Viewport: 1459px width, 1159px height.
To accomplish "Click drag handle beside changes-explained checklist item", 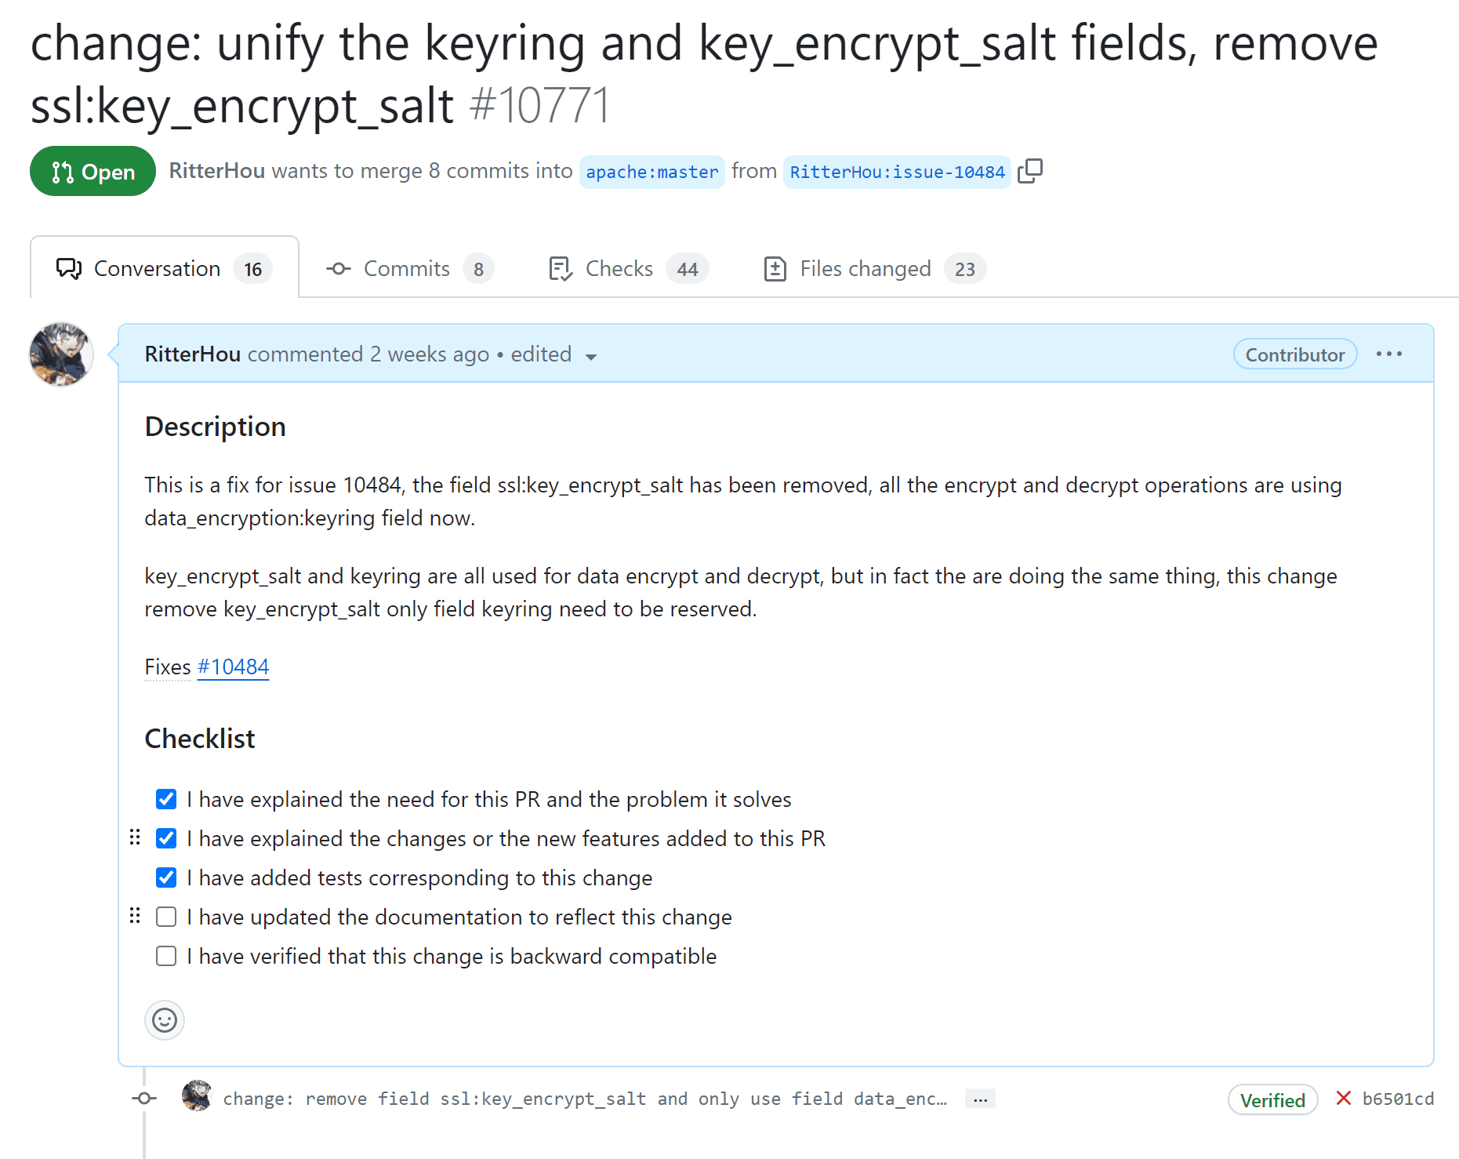I will [x=135, y=837].
